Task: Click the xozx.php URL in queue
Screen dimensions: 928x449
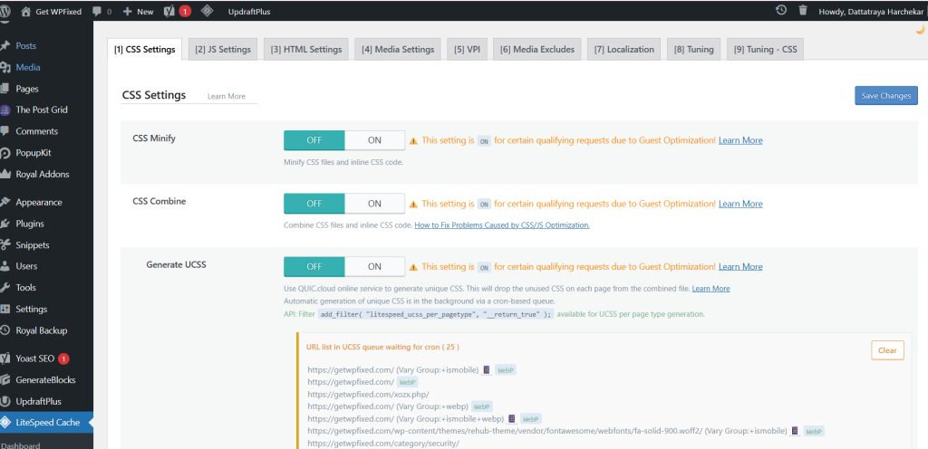Action: coord(368,394)
